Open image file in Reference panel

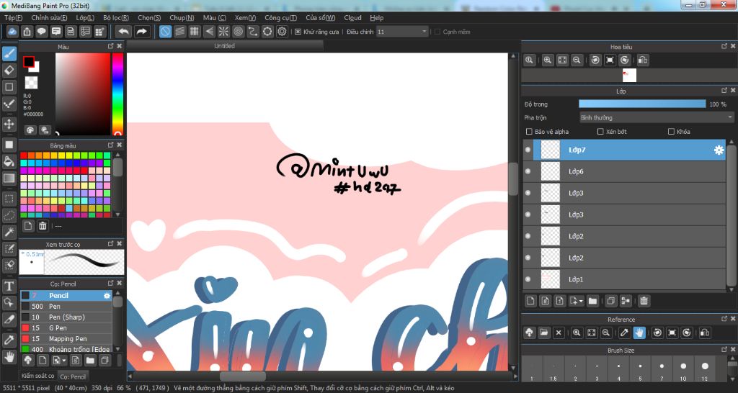coord(544,333)
